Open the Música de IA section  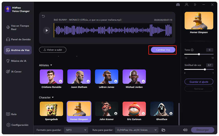[x=19, y=61]
